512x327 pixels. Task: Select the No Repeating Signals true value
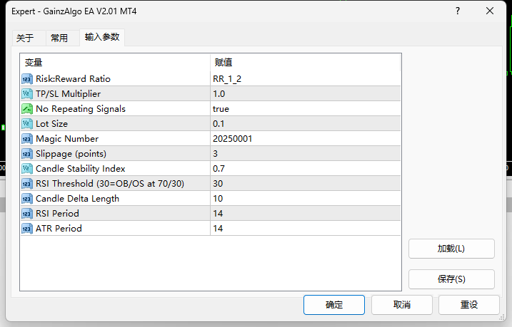pos(306,109)
